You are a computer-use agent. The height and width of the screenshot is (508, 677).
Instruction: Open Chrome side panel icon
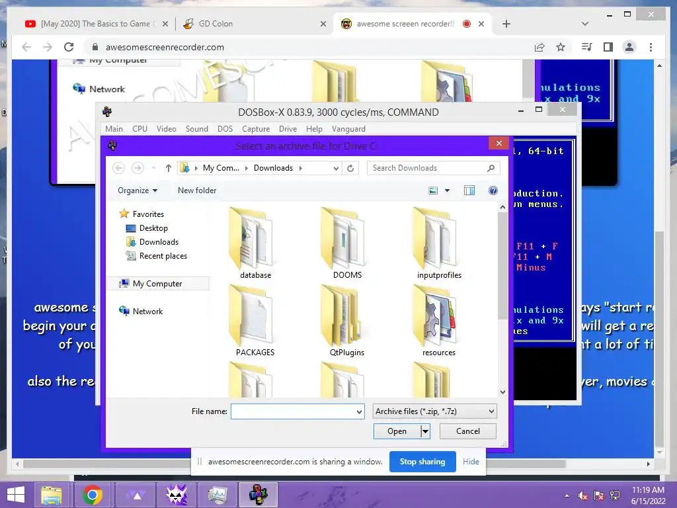[608, 47]
